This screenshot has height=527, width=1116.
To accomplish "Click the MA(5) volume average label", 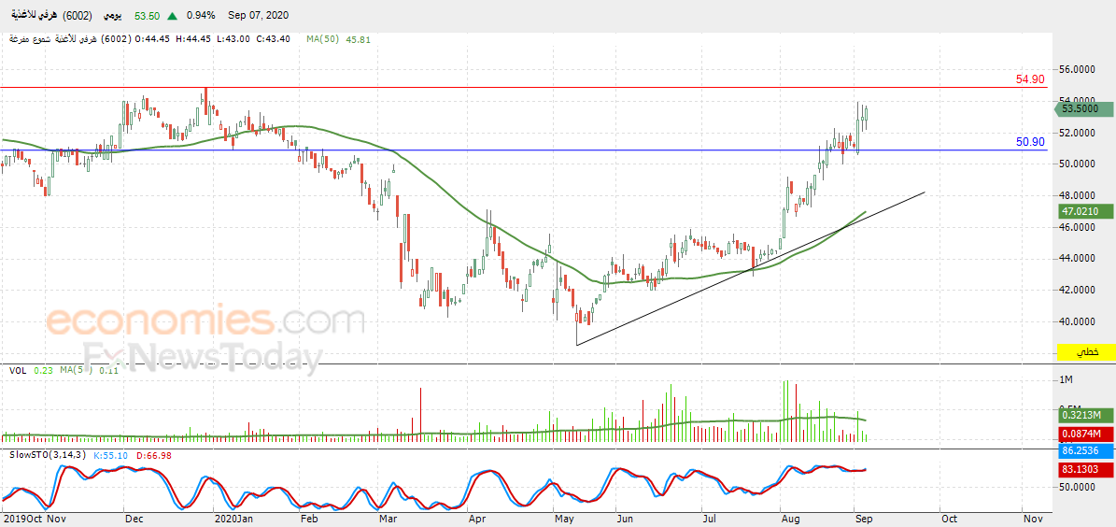I will pos(73,370).
